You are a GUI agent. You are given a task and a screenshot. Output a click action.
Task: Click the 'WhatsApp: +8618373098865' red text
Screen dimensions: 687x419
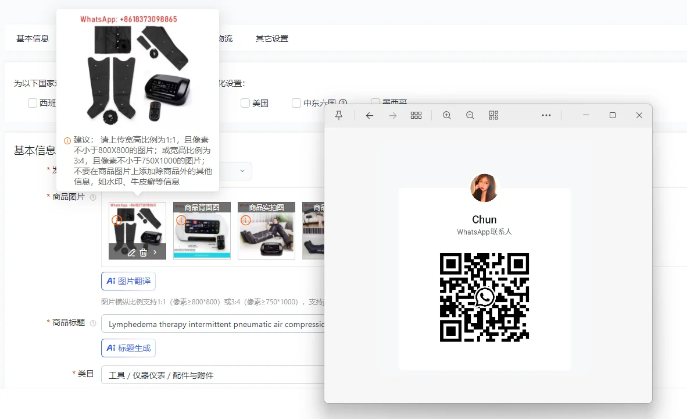pyautogui.click(x=129, y=19)
